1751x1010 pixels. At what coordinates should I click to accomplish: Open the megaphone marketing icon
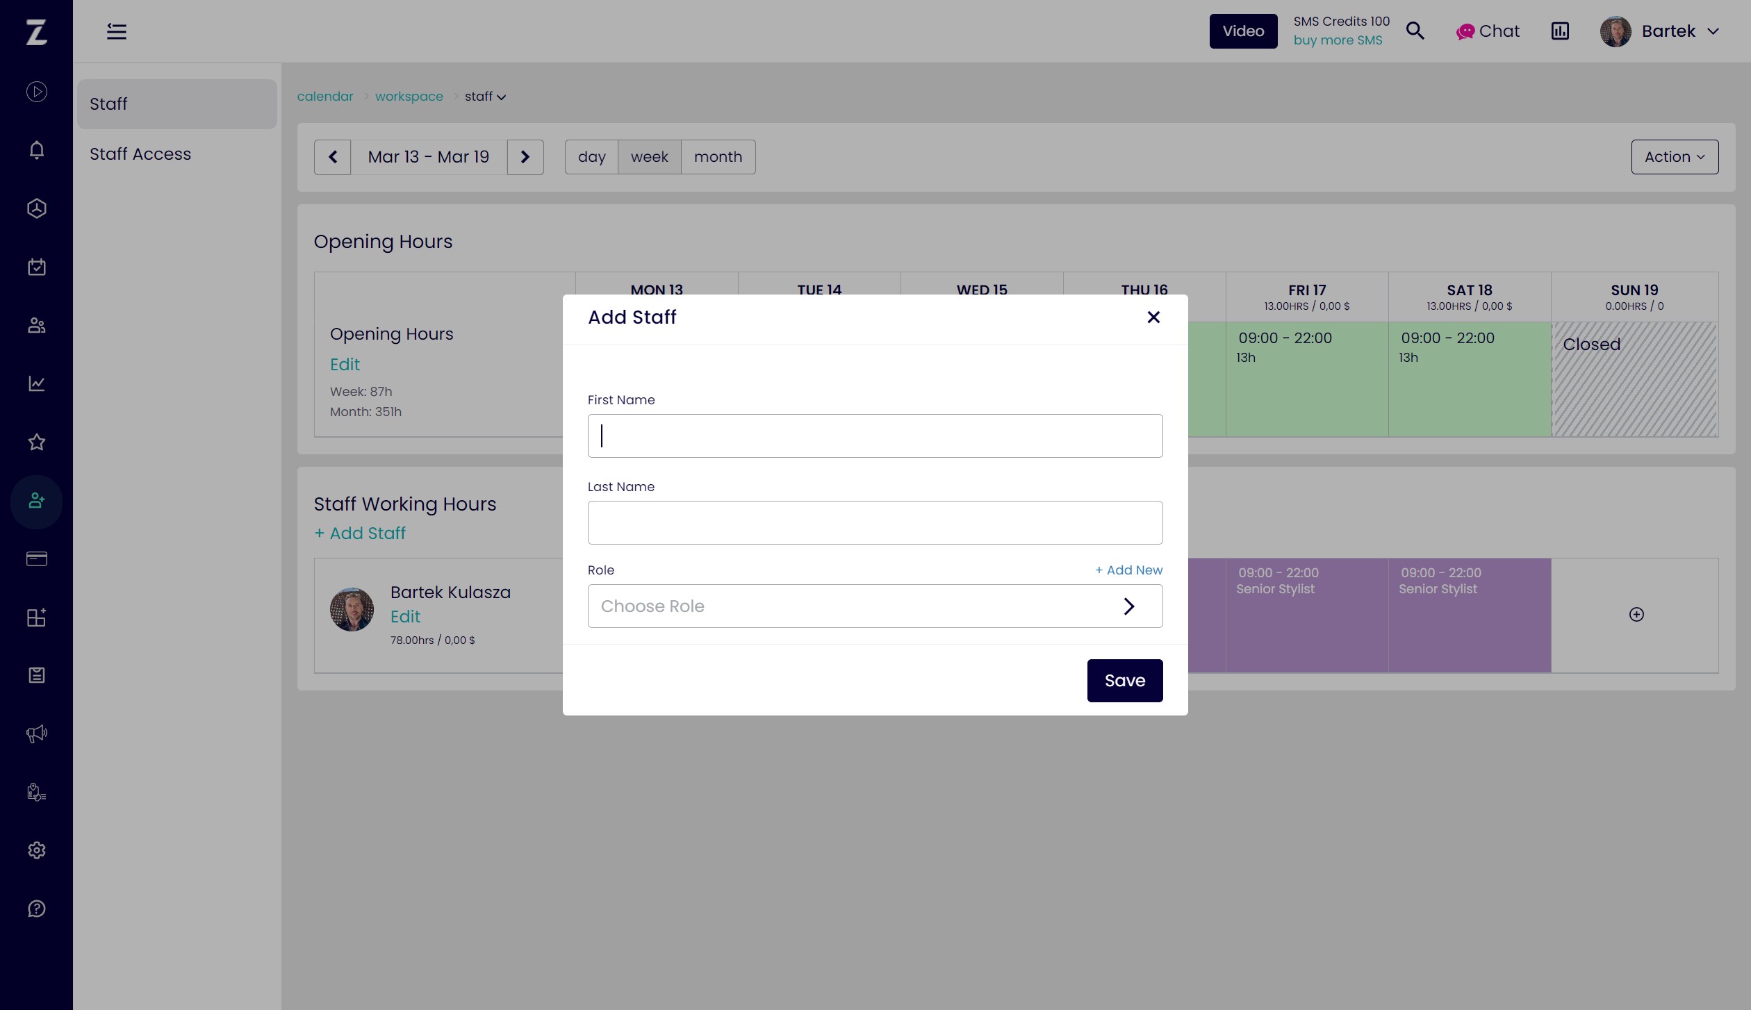36,734
